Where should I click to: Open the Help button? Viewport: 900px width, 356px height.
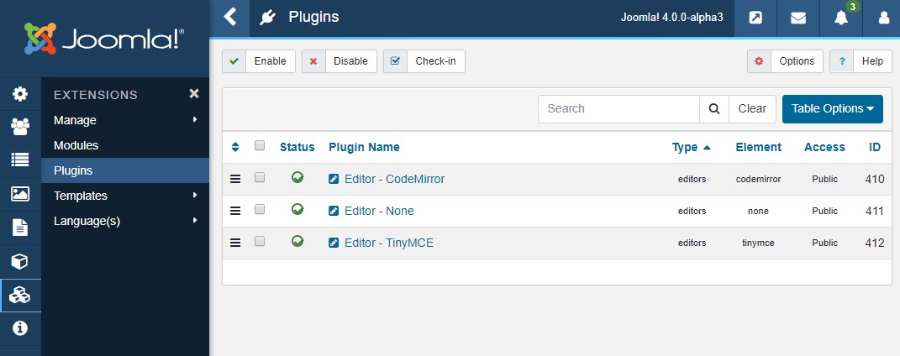coord(861,61)
